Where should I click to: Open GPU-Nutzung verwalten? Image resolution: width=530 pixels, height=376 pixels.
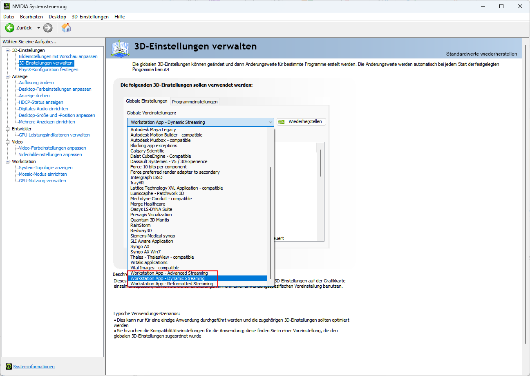coord(42,181)
